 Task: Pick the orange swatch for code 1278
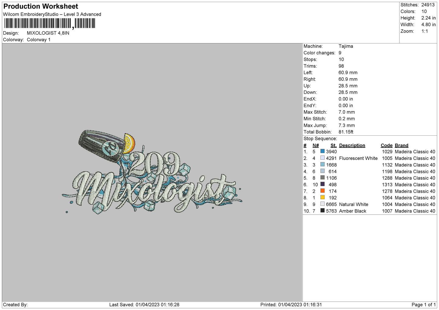(x=322, y=191)
